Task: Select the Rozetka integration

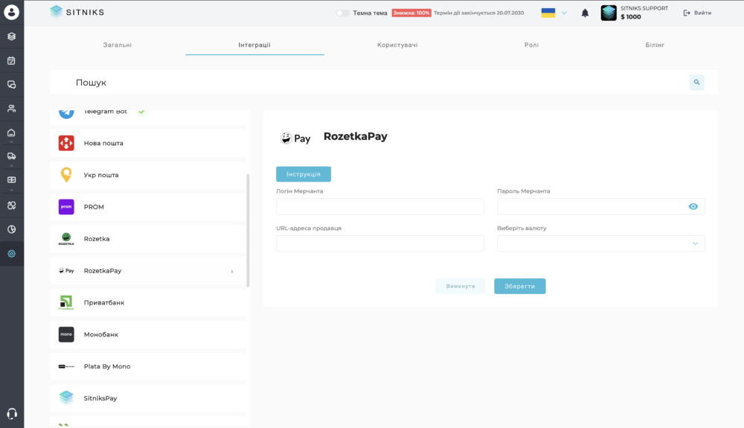Action: 147,239
